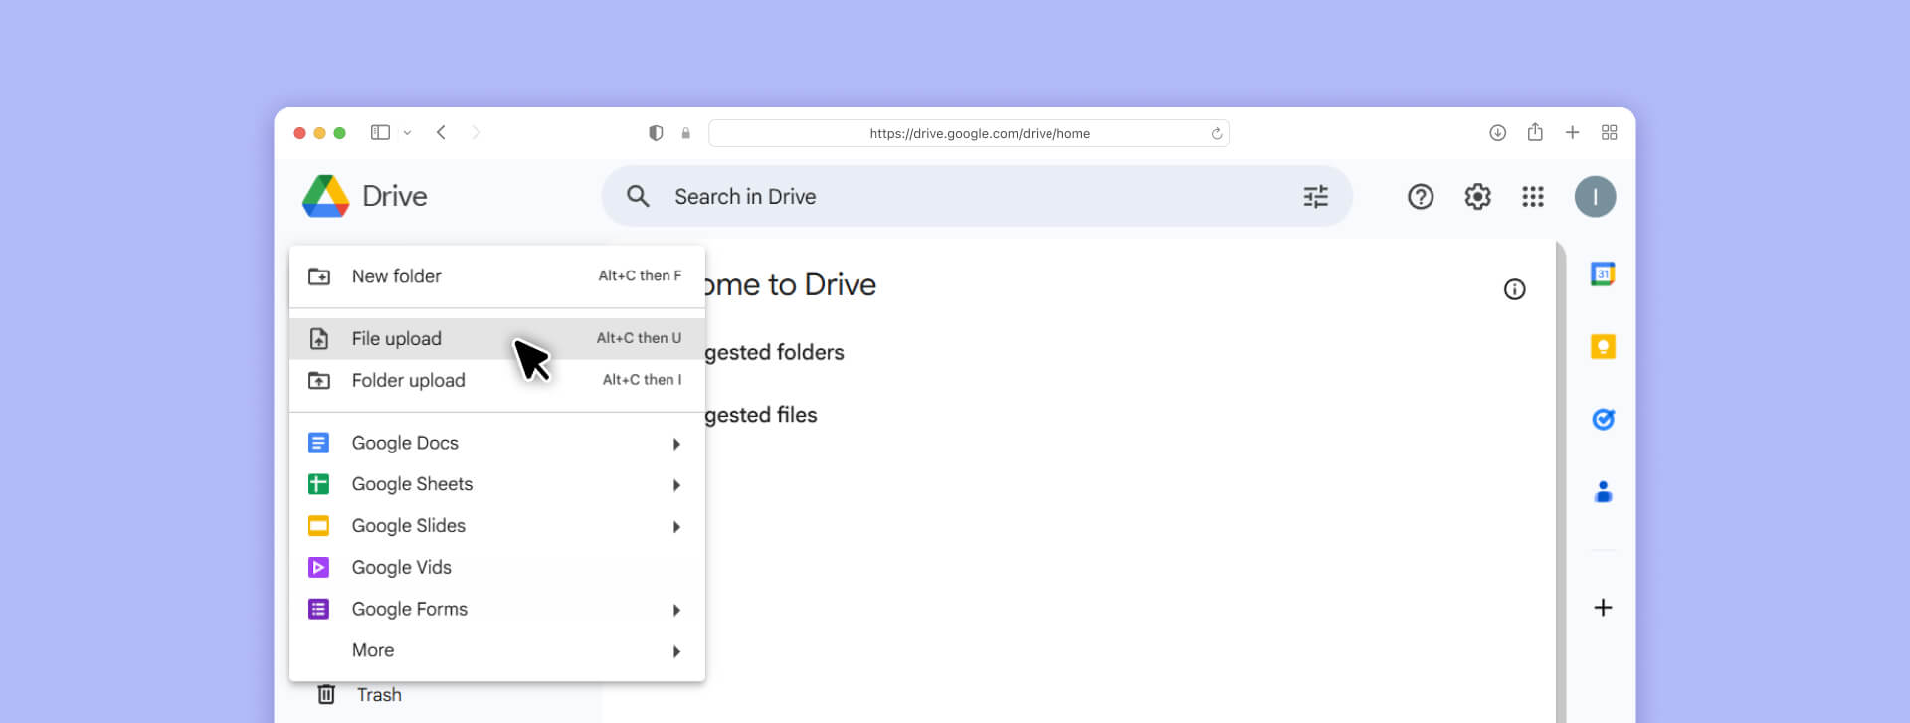The height and width of the screenshot is (723, 1910).
Task: Toggle the browser sidebar
Action: pos(380,132)
